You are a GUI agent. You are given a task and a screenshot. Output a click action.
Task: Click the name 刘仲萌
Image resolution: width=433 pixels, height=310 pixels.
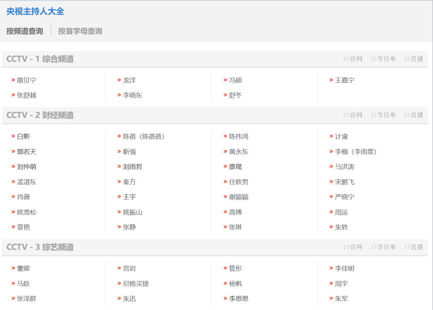tap(26, 167)
